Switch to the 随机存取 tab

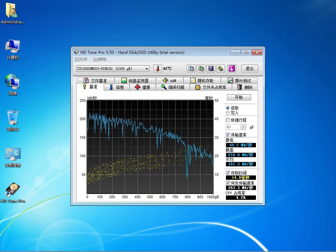[x=202, y=81]
